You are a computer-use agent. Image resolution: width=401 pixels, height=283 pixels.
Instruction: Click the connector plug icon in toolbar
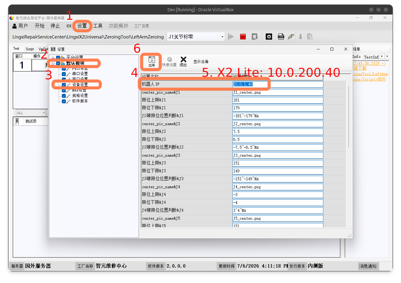pos(291,37)
